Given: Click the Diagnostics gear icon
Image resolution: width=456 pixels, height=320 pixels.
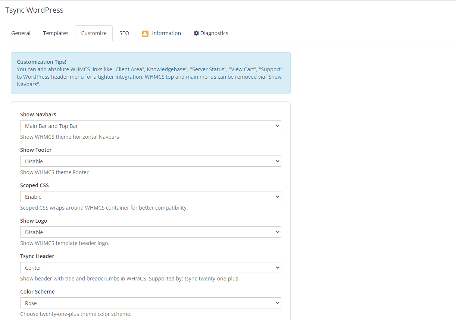Looking at the screenshot, I should 196,33.
